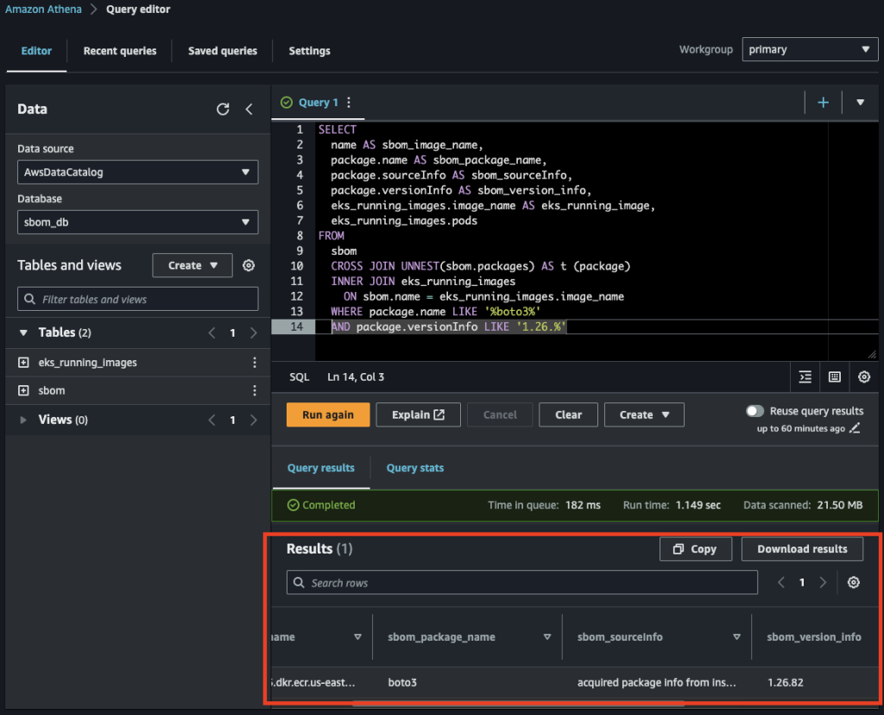
Task: Click the Run again button
Action: coord(327,414)
